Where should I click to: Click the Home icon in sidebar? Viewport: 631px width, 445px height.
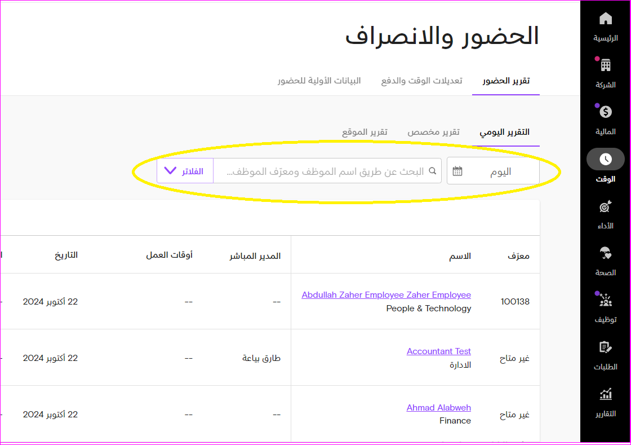[606, 19]
